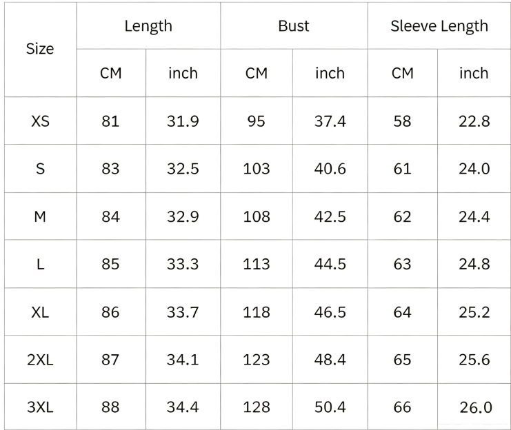The height and width of the screenshot is (430, 511).
Task: Click the XS size row label
Action: coord(40,121)
